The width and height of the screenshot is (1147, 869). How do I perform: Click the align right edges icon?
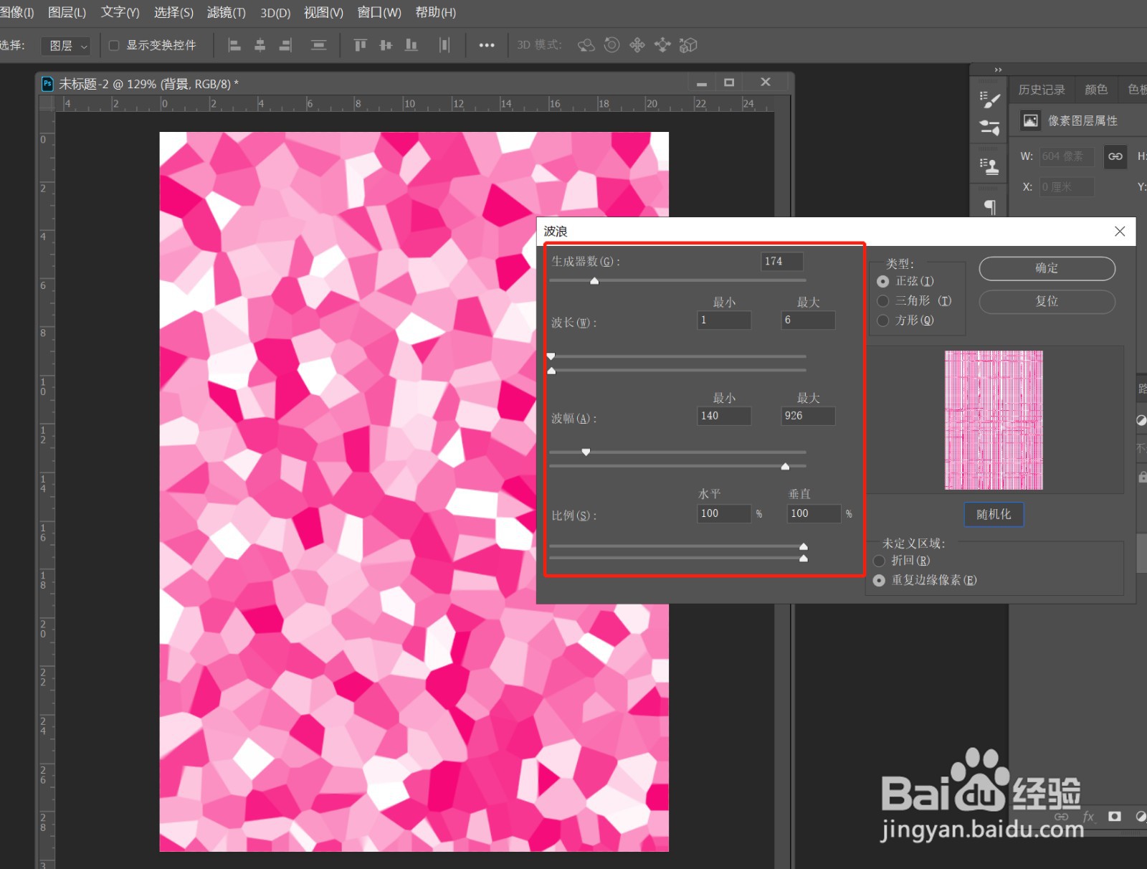285,45
